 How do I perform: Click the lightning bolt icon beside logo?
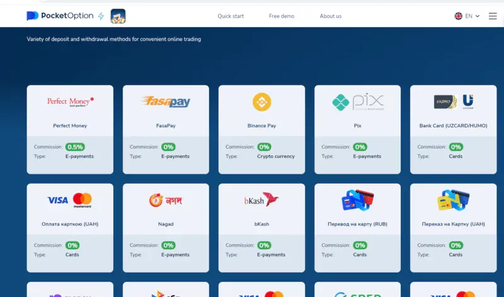(x=101, y=16)
